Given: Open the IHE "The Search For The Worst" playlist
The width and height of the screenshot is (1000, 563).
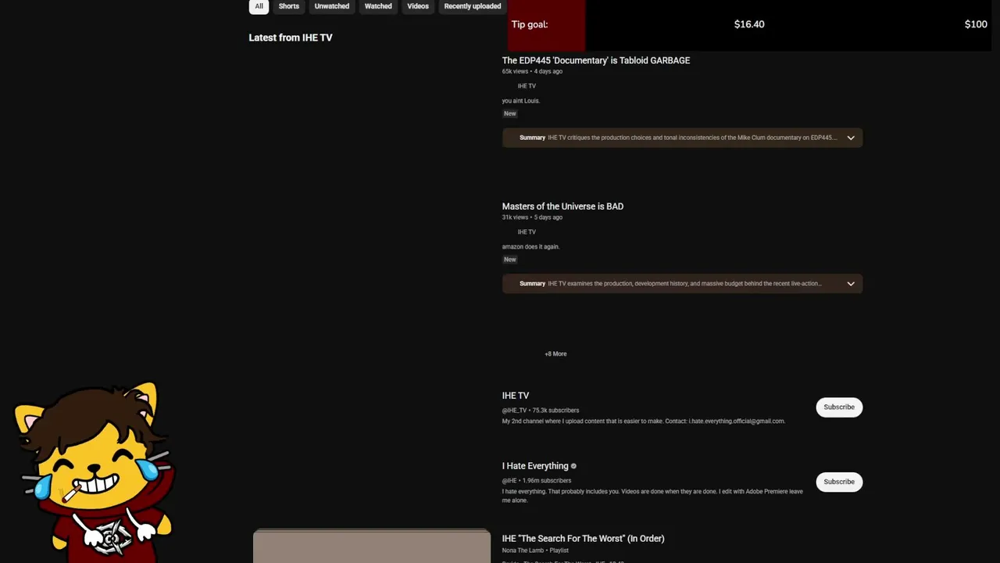Looking at the screenshot, I should [x=584, y=539].
